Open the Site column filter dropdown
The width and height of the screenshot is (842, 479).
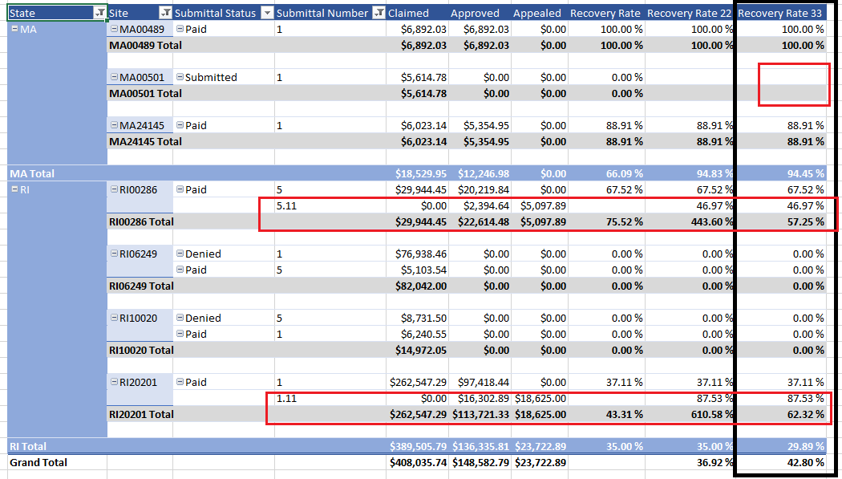tap(166, 13)
